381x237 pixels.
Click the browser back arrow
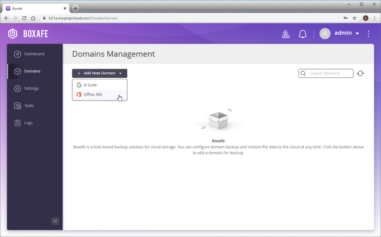coord(7,18)
